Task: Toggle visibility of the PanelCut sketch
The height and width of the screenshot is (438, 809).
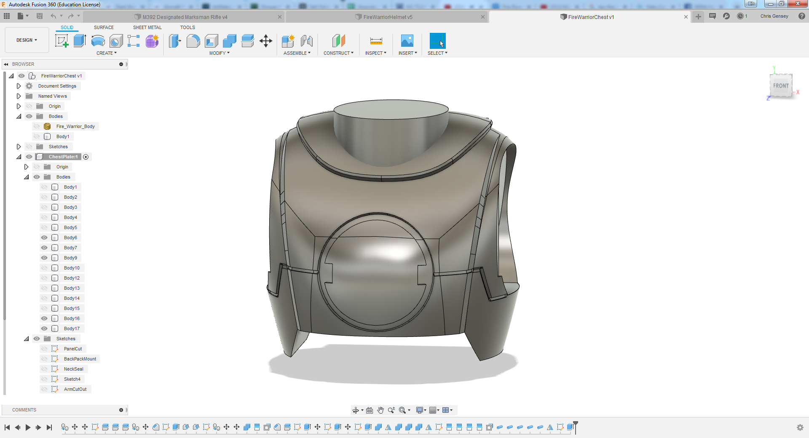Action: tap(44, 349)
